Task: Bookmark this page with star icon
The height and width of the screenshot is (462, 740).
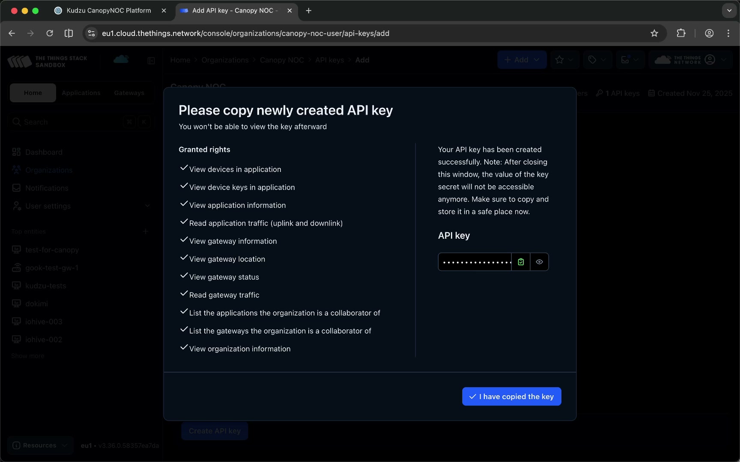Action: coord(654,33)
